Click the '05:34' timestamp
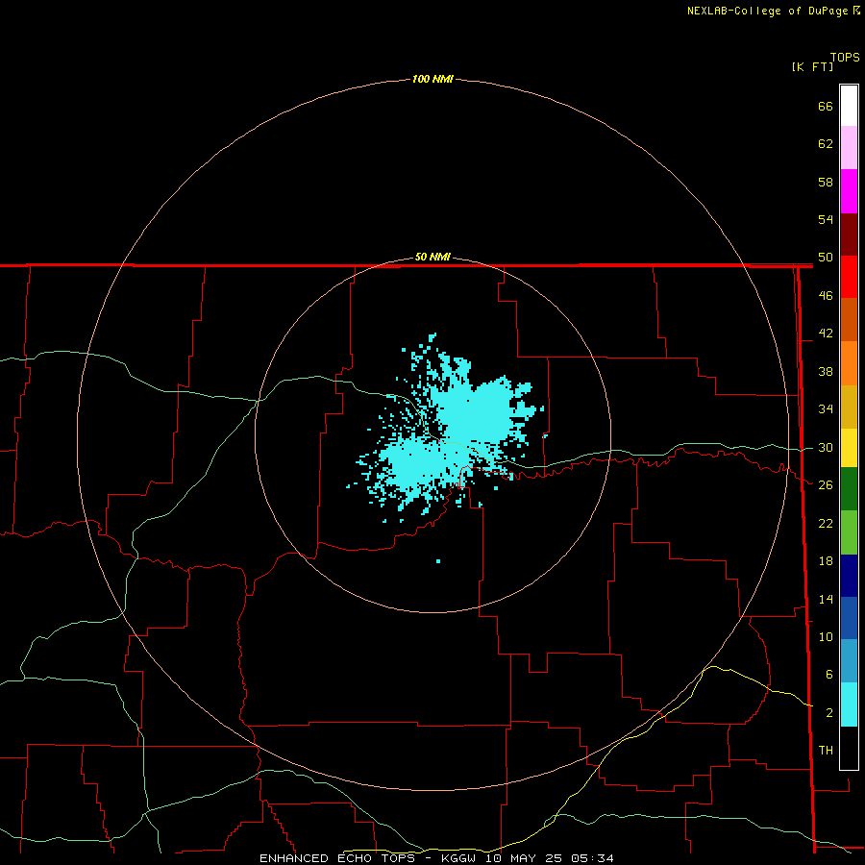The width and height of the screenshot is (865, 865). [592, 858]
